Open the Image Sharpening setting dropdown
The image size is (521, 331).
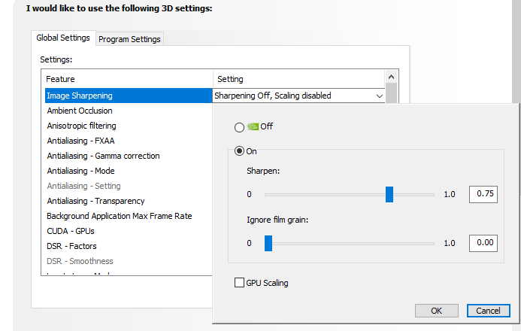[378, 96]
